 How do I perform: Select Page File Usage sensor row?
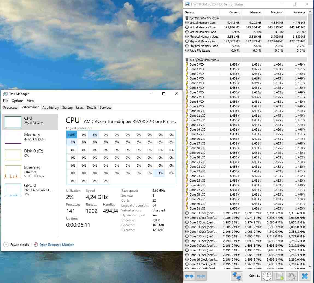tap(245, 51)
